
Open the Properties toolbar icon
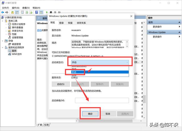tap(22, 12)
